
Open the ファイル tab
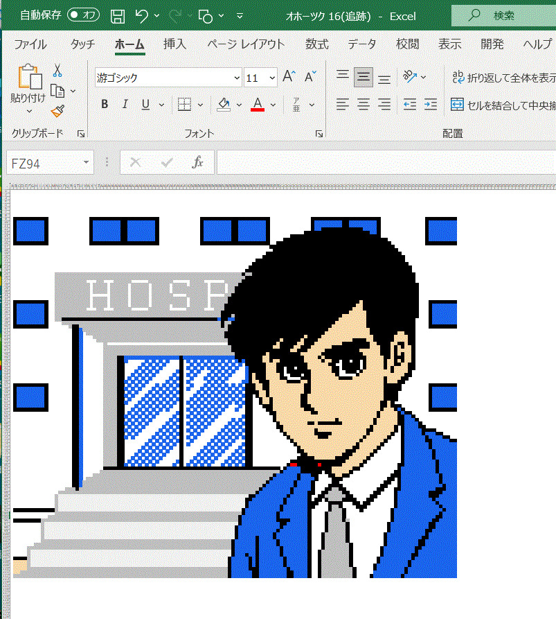(30, 44)
